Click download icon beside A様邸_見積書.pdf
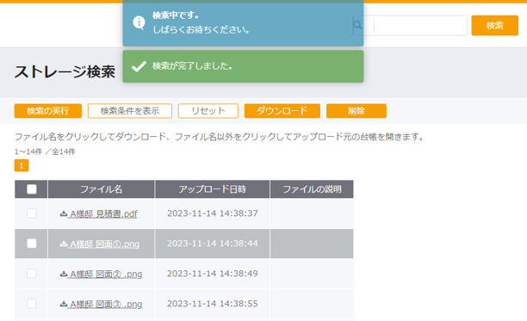 pyautogui.click(x=64, y=213)
